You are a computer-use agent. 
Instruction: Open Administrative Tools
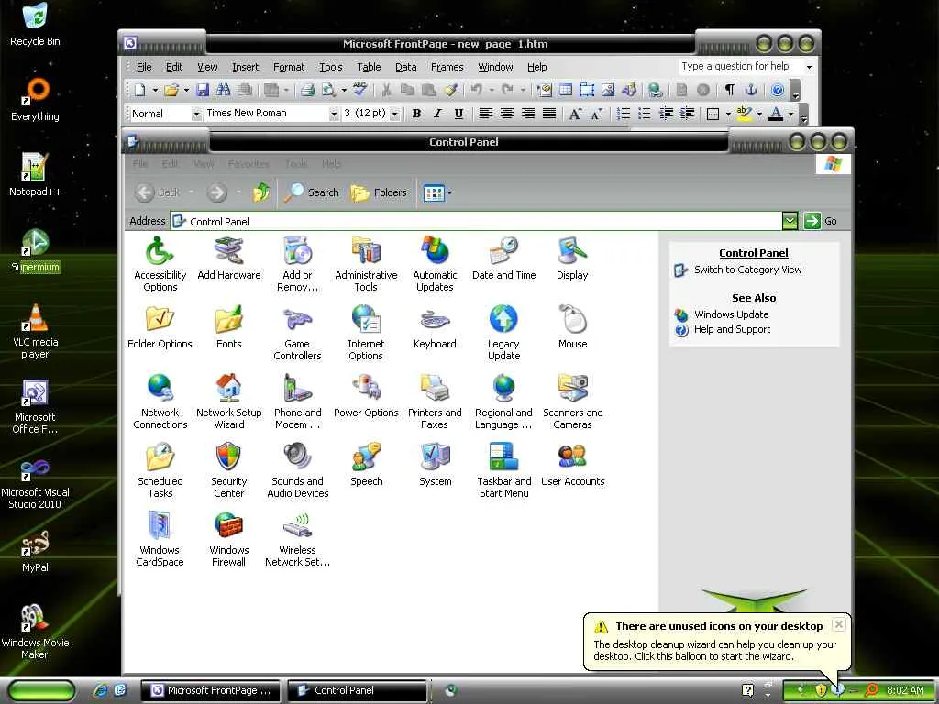366,263
